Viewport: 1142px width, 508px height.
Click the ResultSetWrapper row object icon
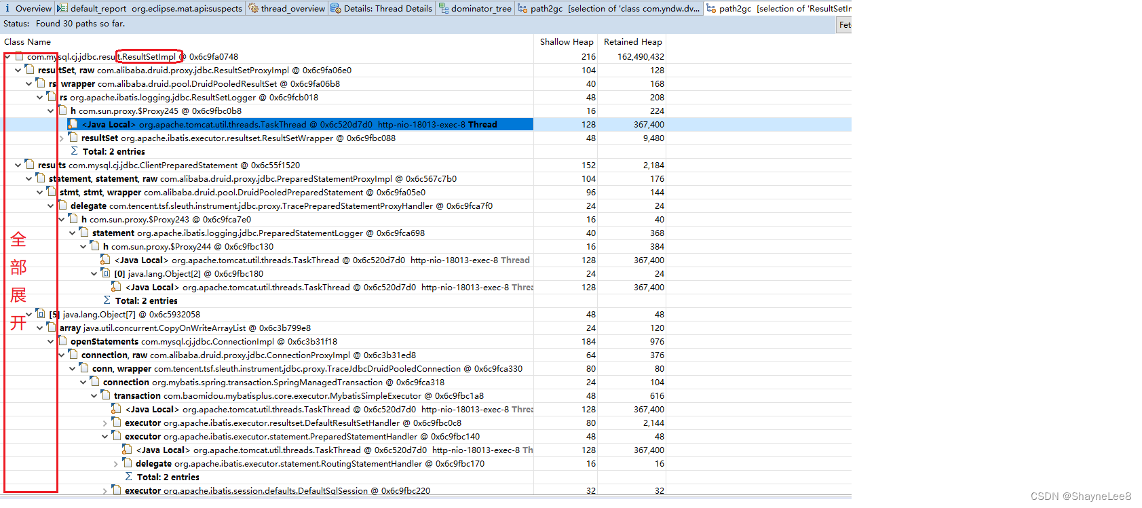pyautogui.click(x=73, y=138)
